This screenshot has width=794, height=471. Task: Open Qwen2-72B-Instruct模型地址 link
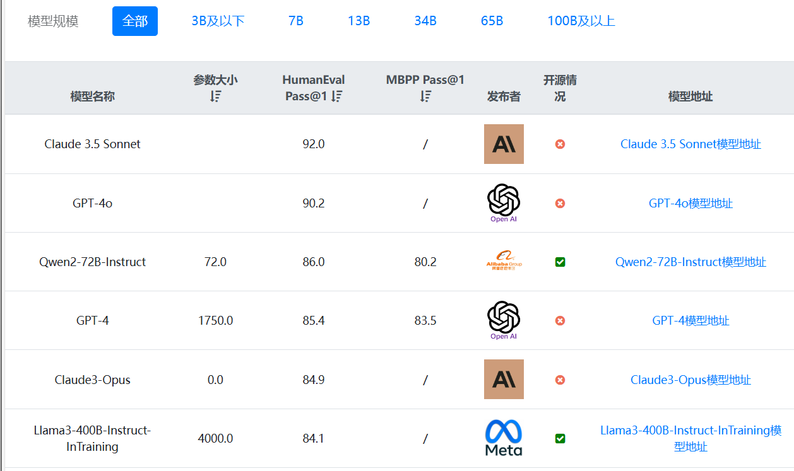[690, 262]
